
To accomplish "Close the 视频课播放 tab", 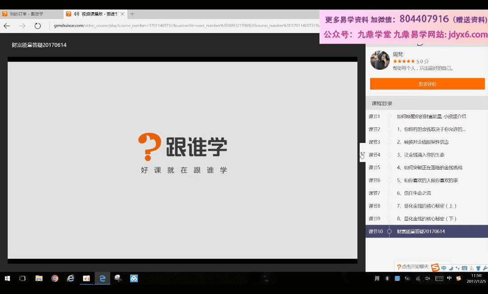I will click(x=122, y=14).
